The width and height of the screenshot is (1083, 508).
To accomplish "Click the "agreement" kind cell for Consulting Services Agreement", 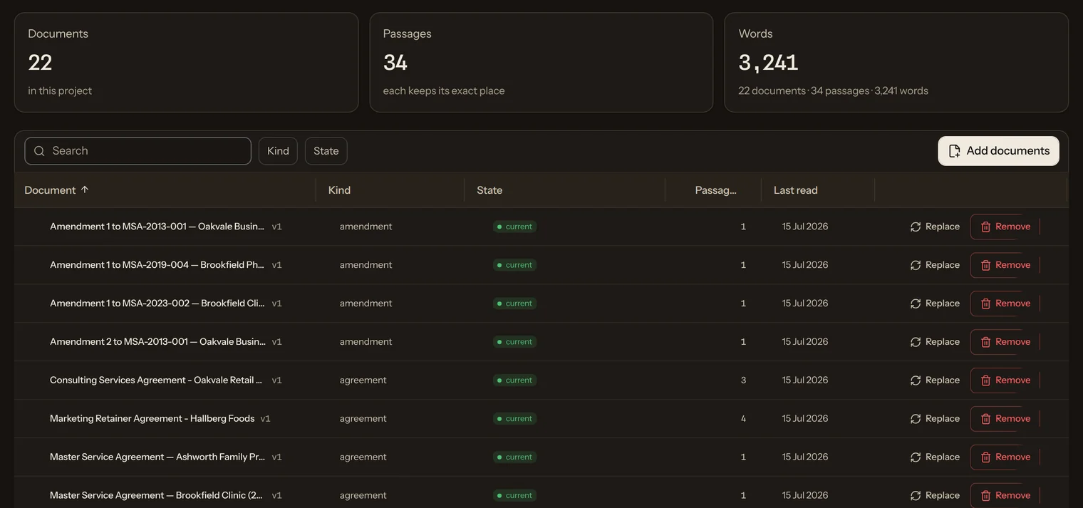I will pyautogui.click(x=363, y=380).
